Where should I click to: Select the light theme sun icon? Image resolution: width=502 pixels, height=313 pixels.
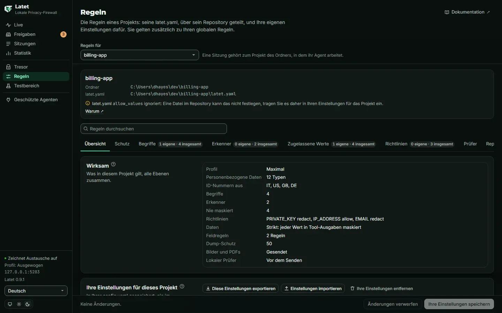[x=19, y=304]
